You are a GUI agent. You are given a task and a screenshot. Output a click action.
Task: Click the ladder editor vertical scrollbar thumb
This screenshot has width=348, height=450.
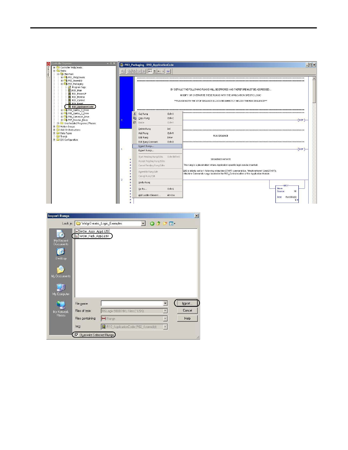point(314,92)
